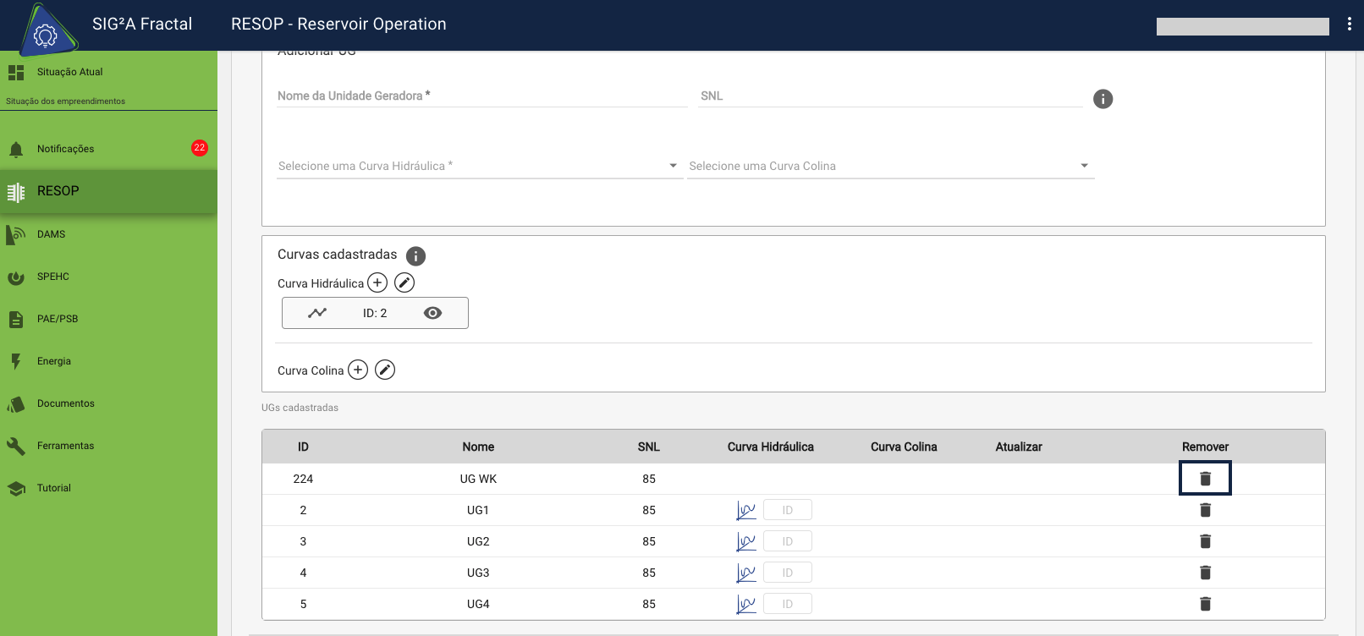Click the Nome da Unidade Geradora field
This screenshot has height=636, width=1364.
point(481,96)
